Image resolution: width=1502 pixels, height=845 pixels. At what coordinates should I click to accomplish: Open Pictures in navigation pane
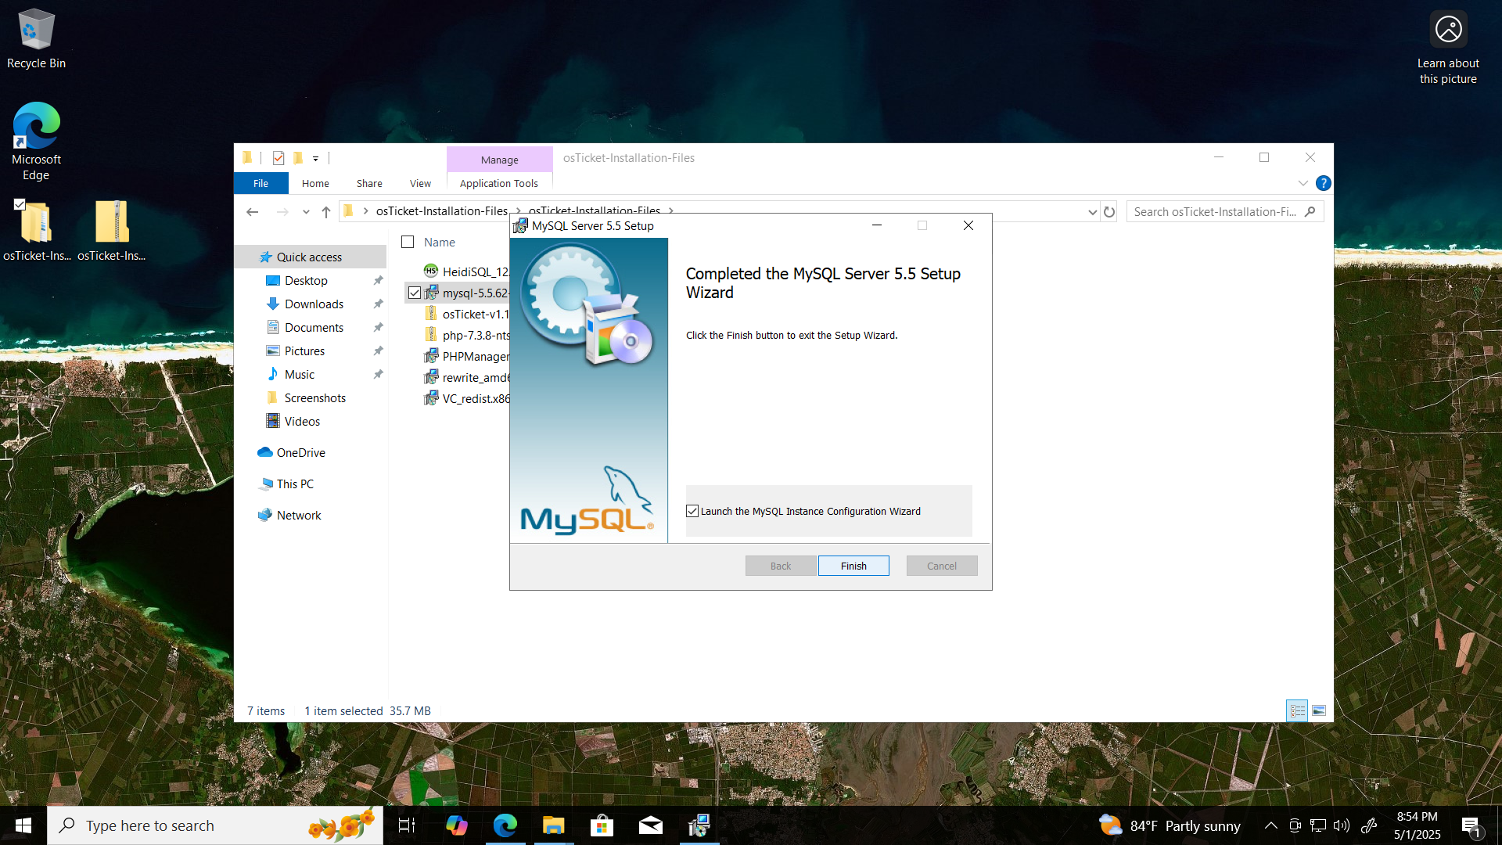point(304,351)
